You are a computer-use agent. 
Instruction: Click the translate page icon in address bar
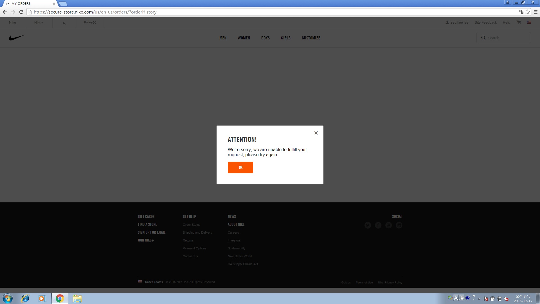(521, 12)
